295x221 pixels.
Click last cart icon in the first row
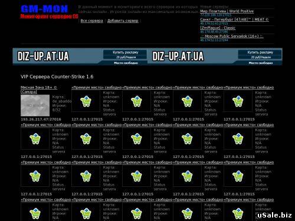click(238, 101)
